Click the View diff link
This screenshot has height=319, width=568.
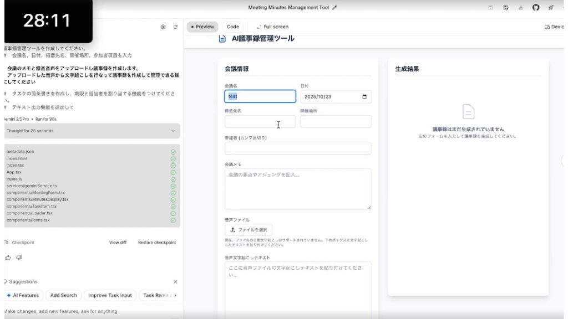click(118, 243)
